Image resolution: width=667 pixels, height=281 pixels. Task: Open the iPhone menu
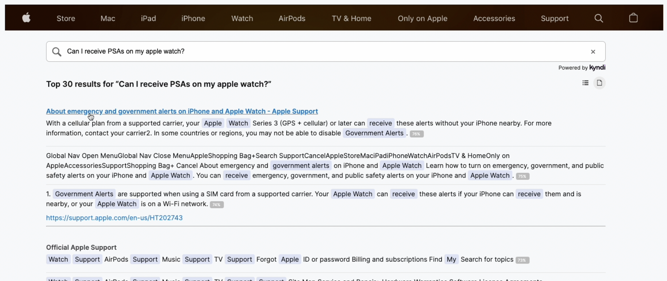(x=193, y=18)
